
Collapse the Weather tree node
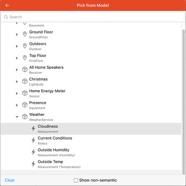[x=17, y=117]
